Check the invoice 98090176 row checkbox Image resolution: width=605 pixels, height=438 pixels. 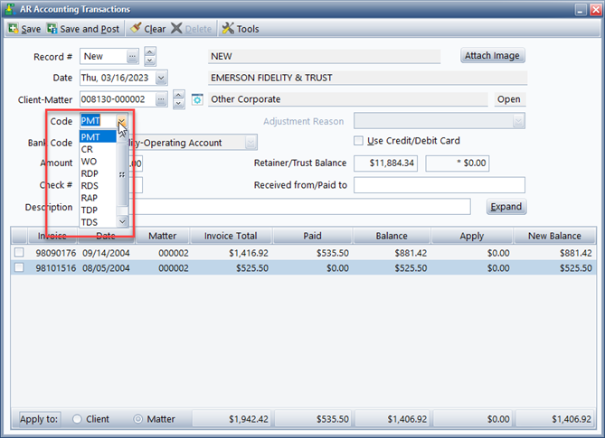point(19,253)
